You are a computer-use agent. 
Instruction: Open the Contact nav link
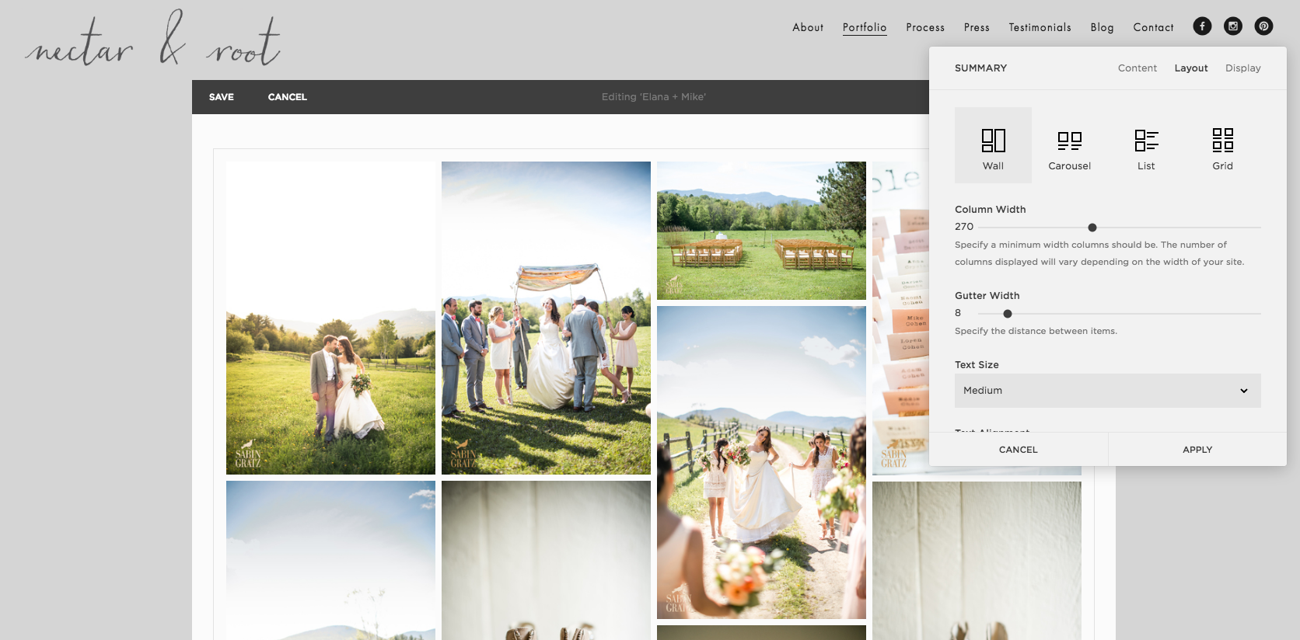(x=1153, y=27)
